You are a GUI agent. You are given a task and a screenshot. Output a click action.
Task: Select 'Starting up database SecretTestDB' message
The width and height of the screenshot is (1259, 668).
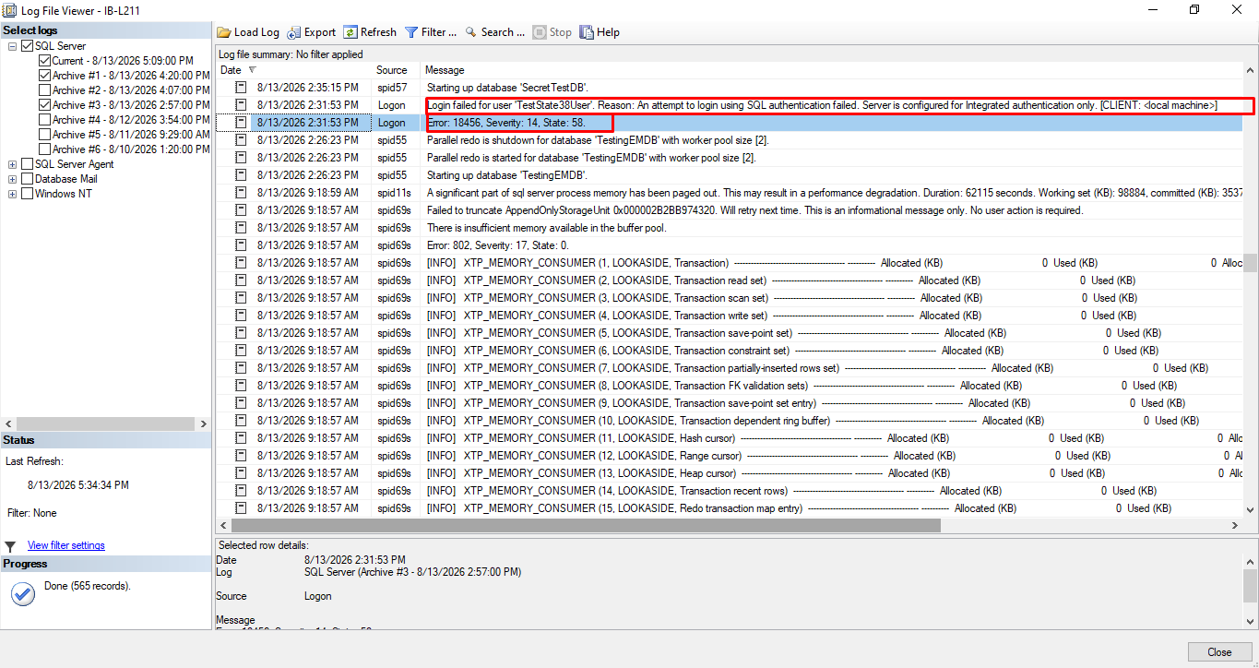click(x=506, y=88)
